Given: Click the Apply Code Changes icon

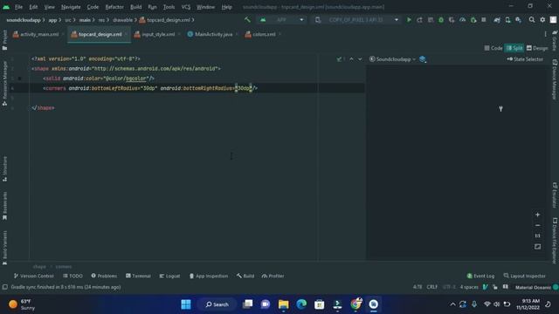Looking at the screenshot, I should coord(431,20).
